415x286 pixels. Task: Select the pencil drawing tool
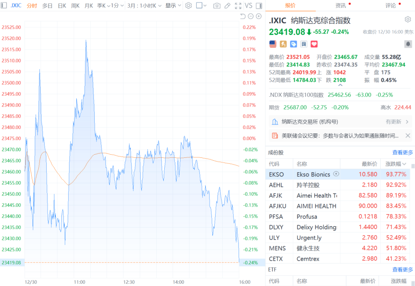(227, 6)
